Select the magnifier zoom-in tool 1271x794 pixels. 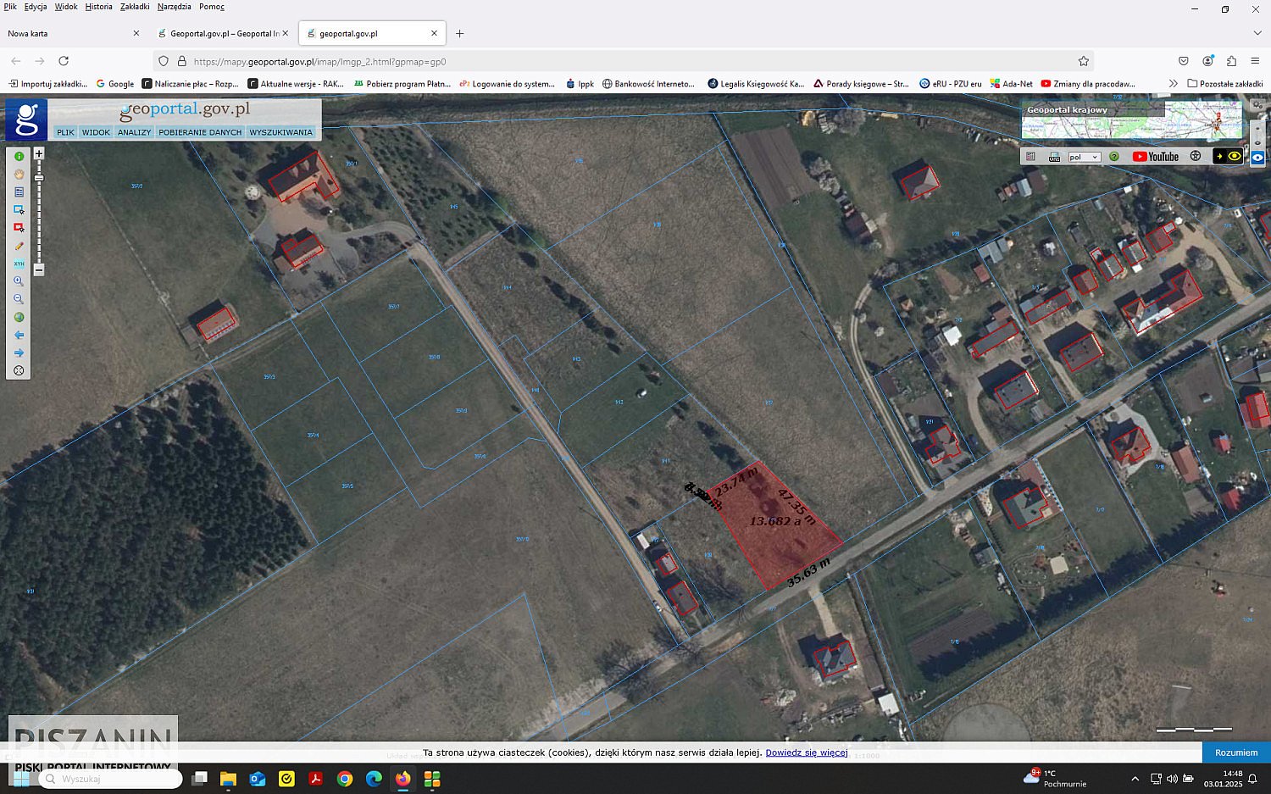[x=19, y=281]
